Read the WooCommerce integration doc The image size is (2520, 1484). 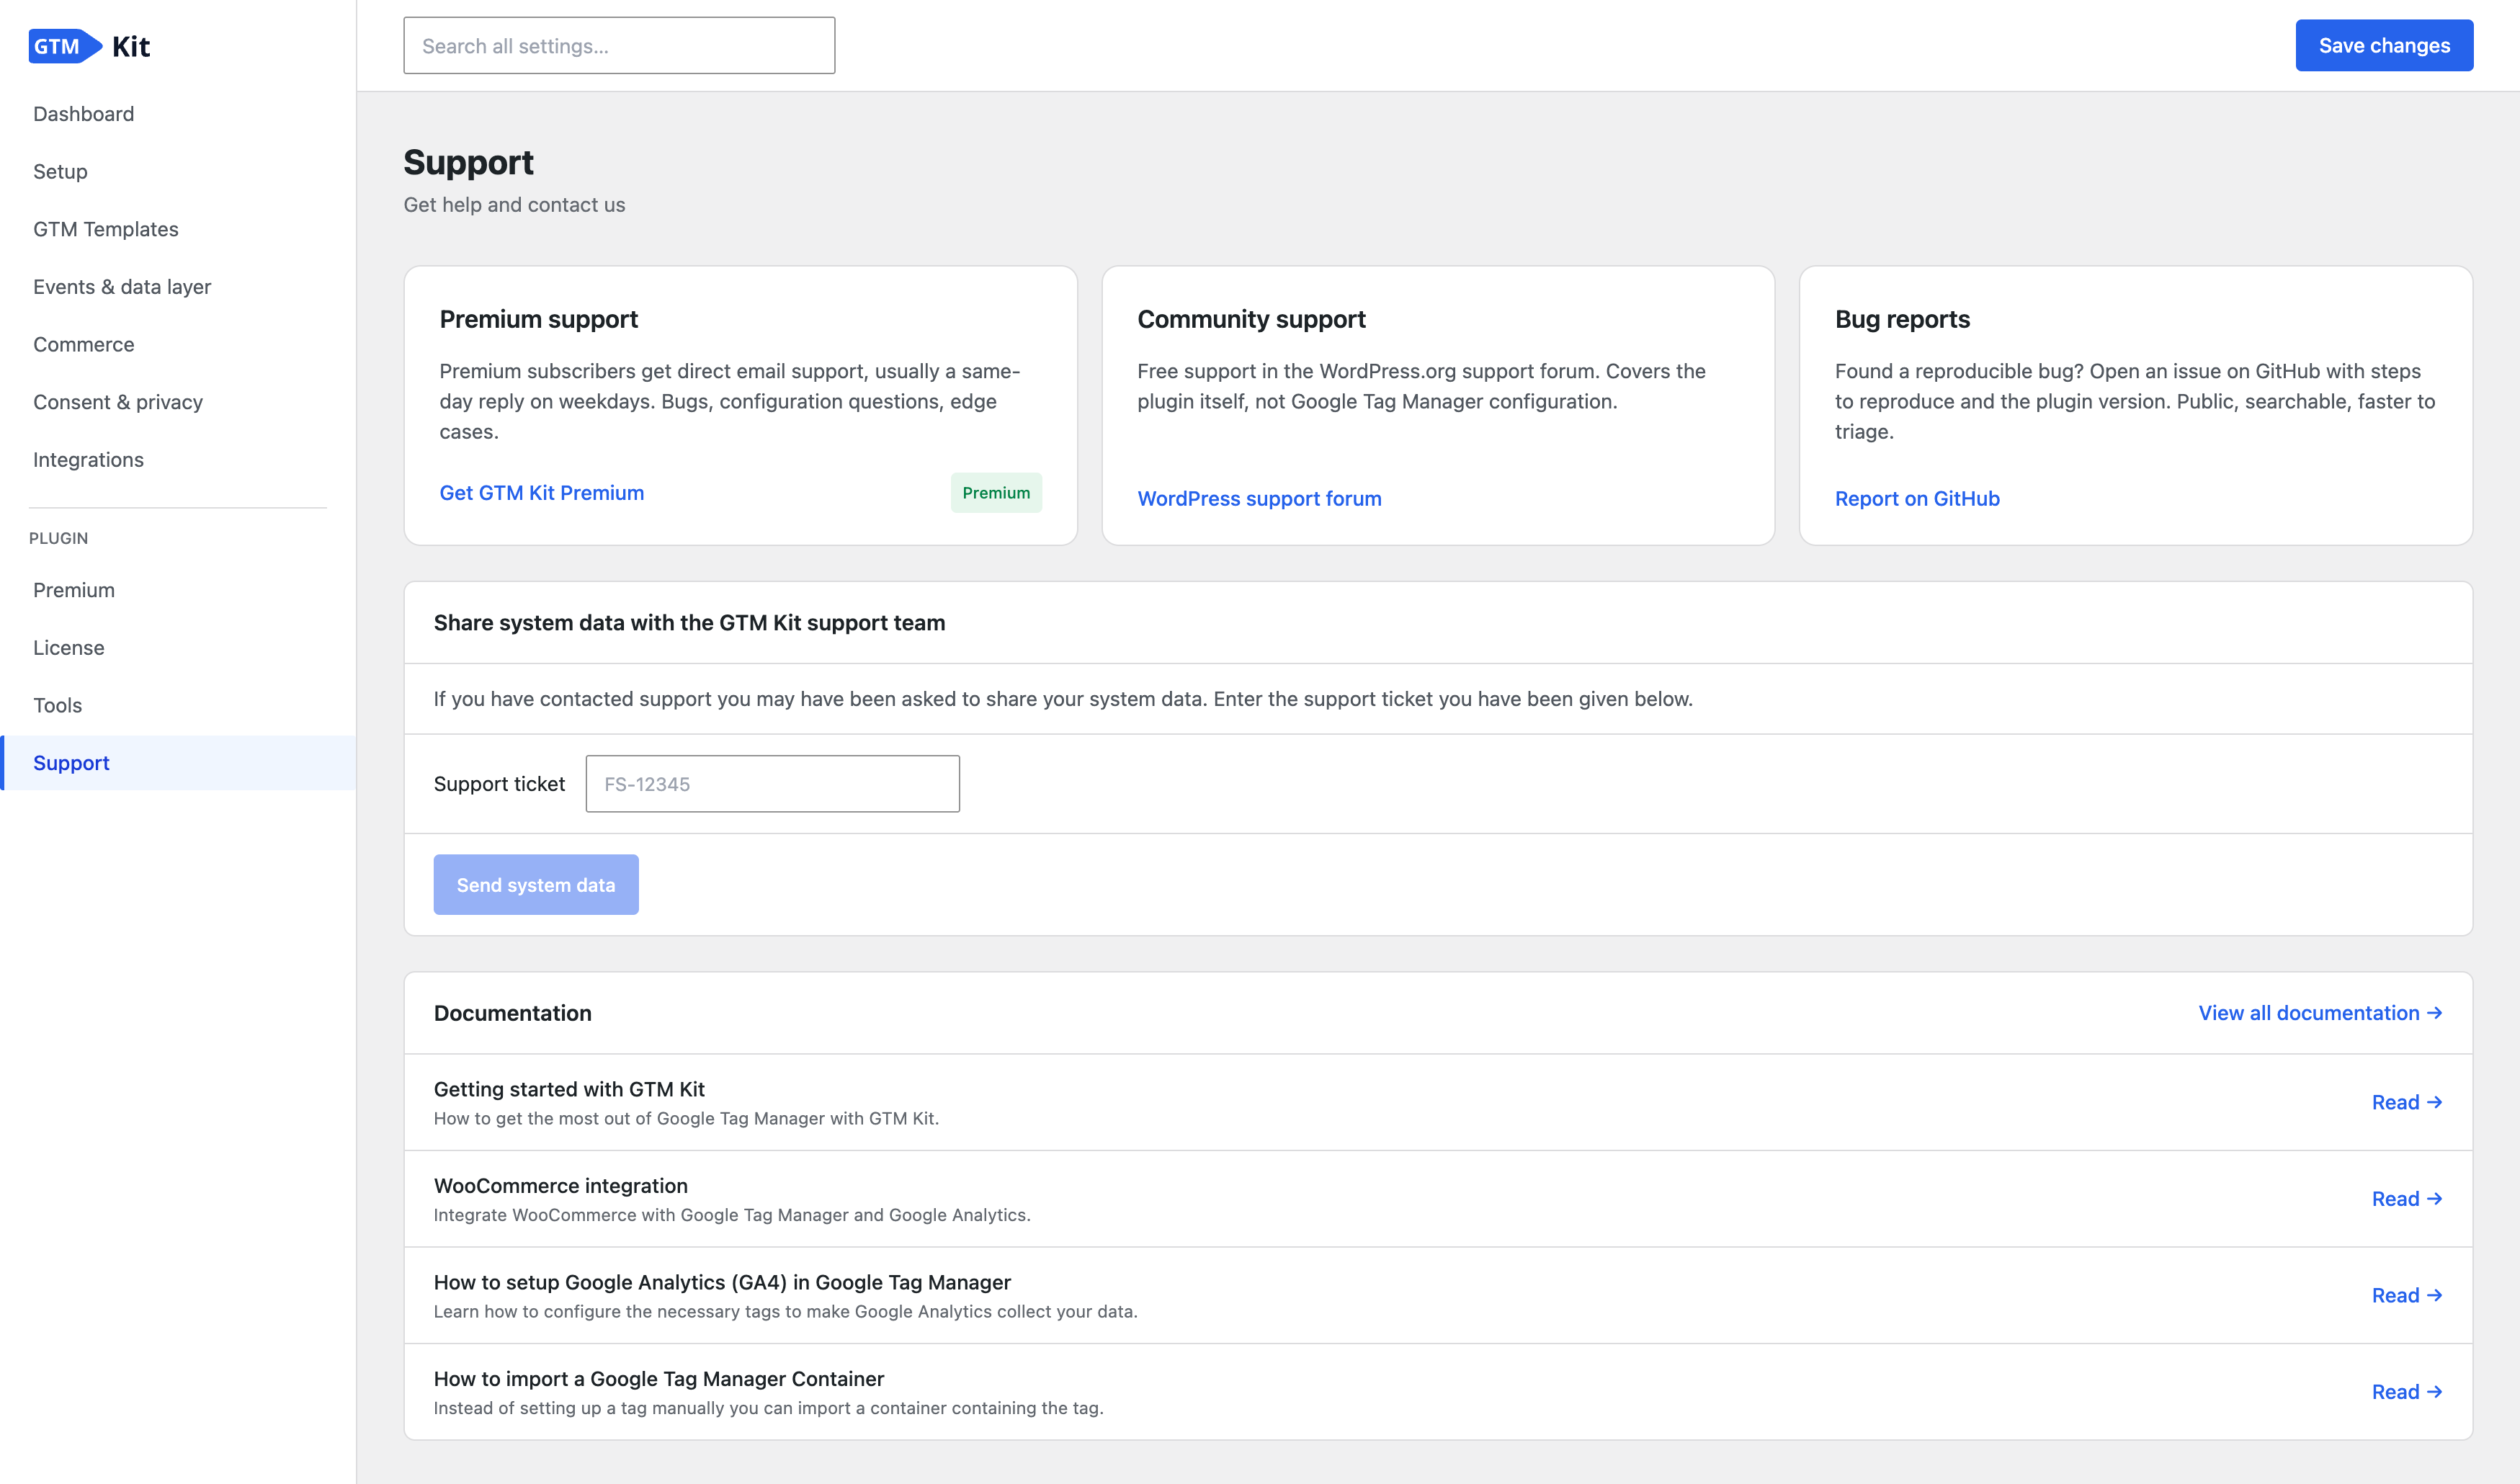(x=2407, y=1199)
